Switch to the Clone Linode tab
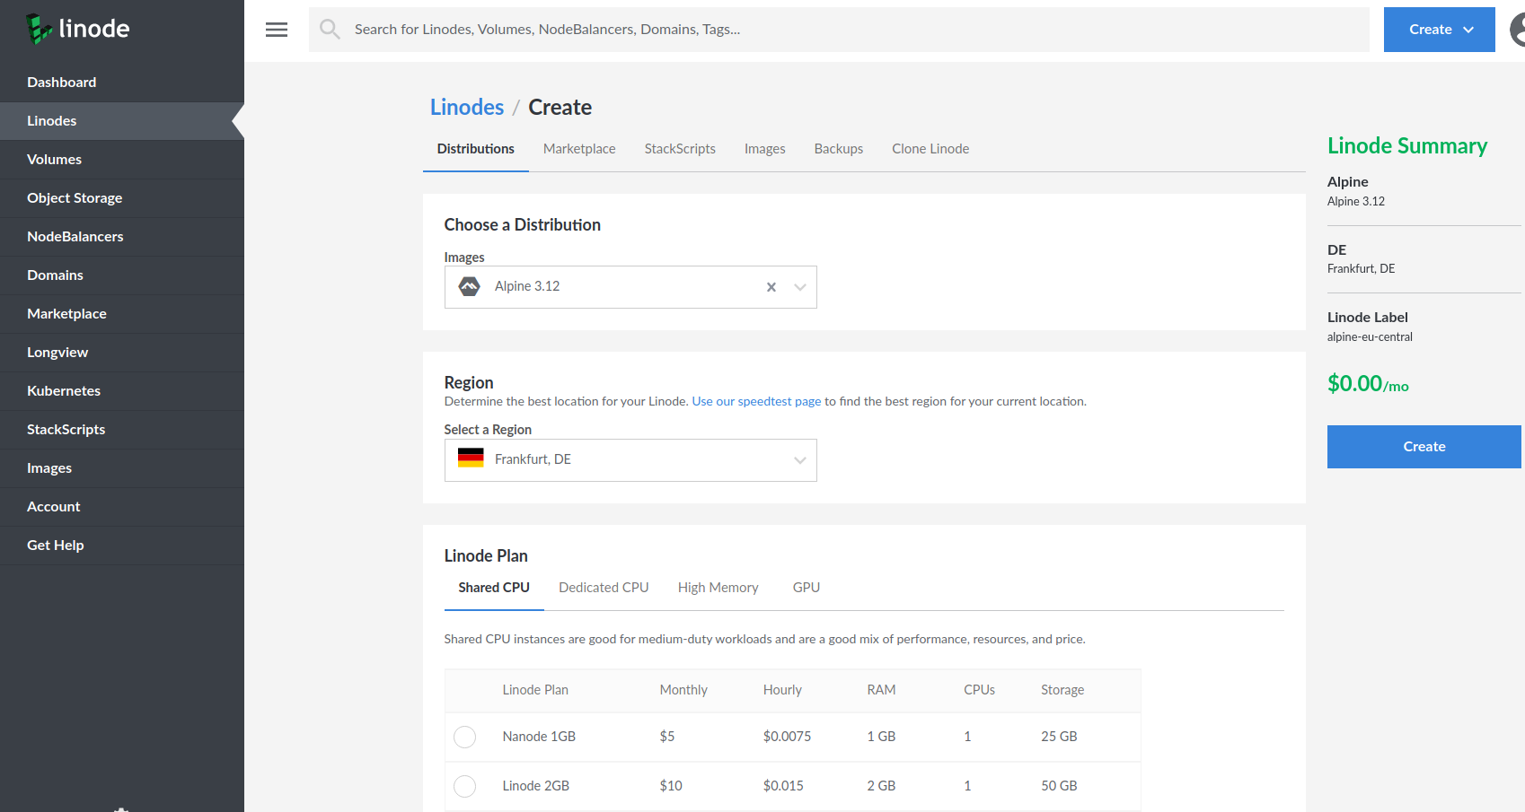1525x812 pixels. (930, 149)
